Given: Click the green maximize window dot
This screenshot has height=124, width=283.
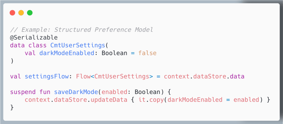Looking at the screenshot, I should pyautogui.click(x=30, y=13).
